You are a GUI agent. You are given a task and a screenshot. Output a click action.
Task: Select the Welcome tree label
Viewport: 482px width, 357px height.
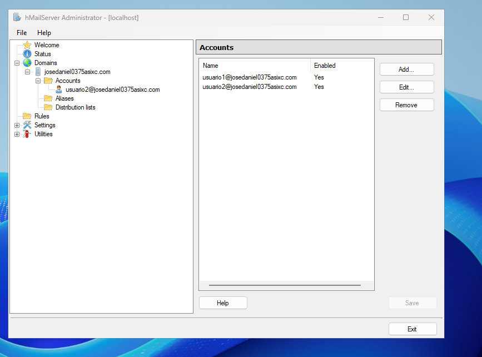[x=47, y=45]
